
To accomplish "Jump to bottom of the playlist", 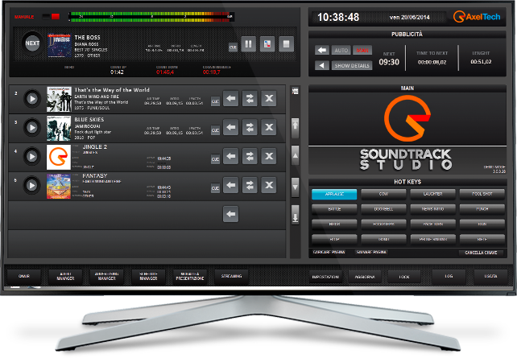I will (x=295, y=215).
